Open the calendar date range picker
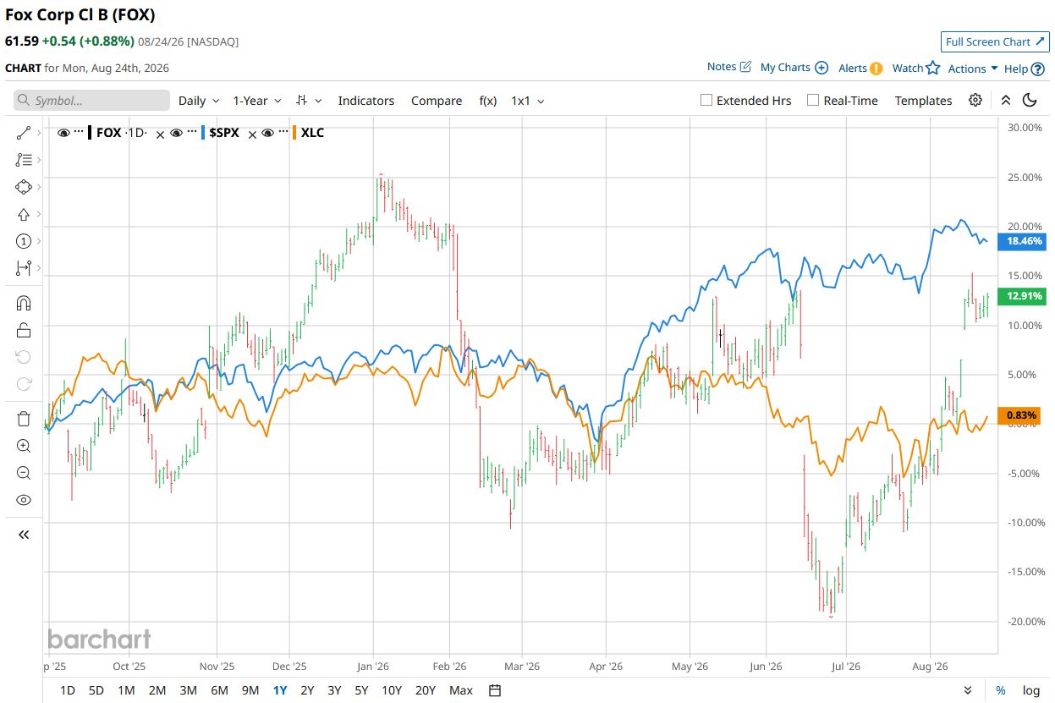This screenshot has width=1055, height=703. pyautogui.click(x=496, y=690)
